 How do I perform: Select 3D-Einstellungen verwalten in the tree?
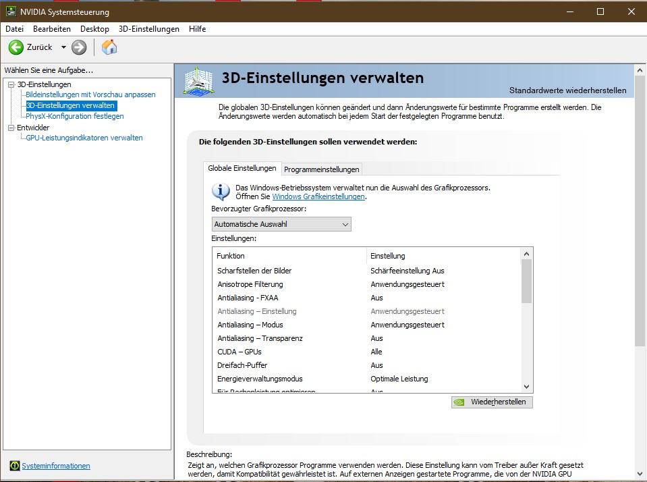pyautogui.click(x=72, y=106)
